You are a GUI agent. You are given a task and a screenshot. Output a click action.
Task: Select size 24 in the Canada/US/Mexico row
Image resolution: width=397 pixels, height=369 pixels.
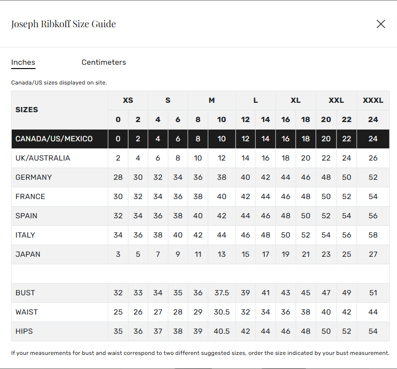[373, 138]
